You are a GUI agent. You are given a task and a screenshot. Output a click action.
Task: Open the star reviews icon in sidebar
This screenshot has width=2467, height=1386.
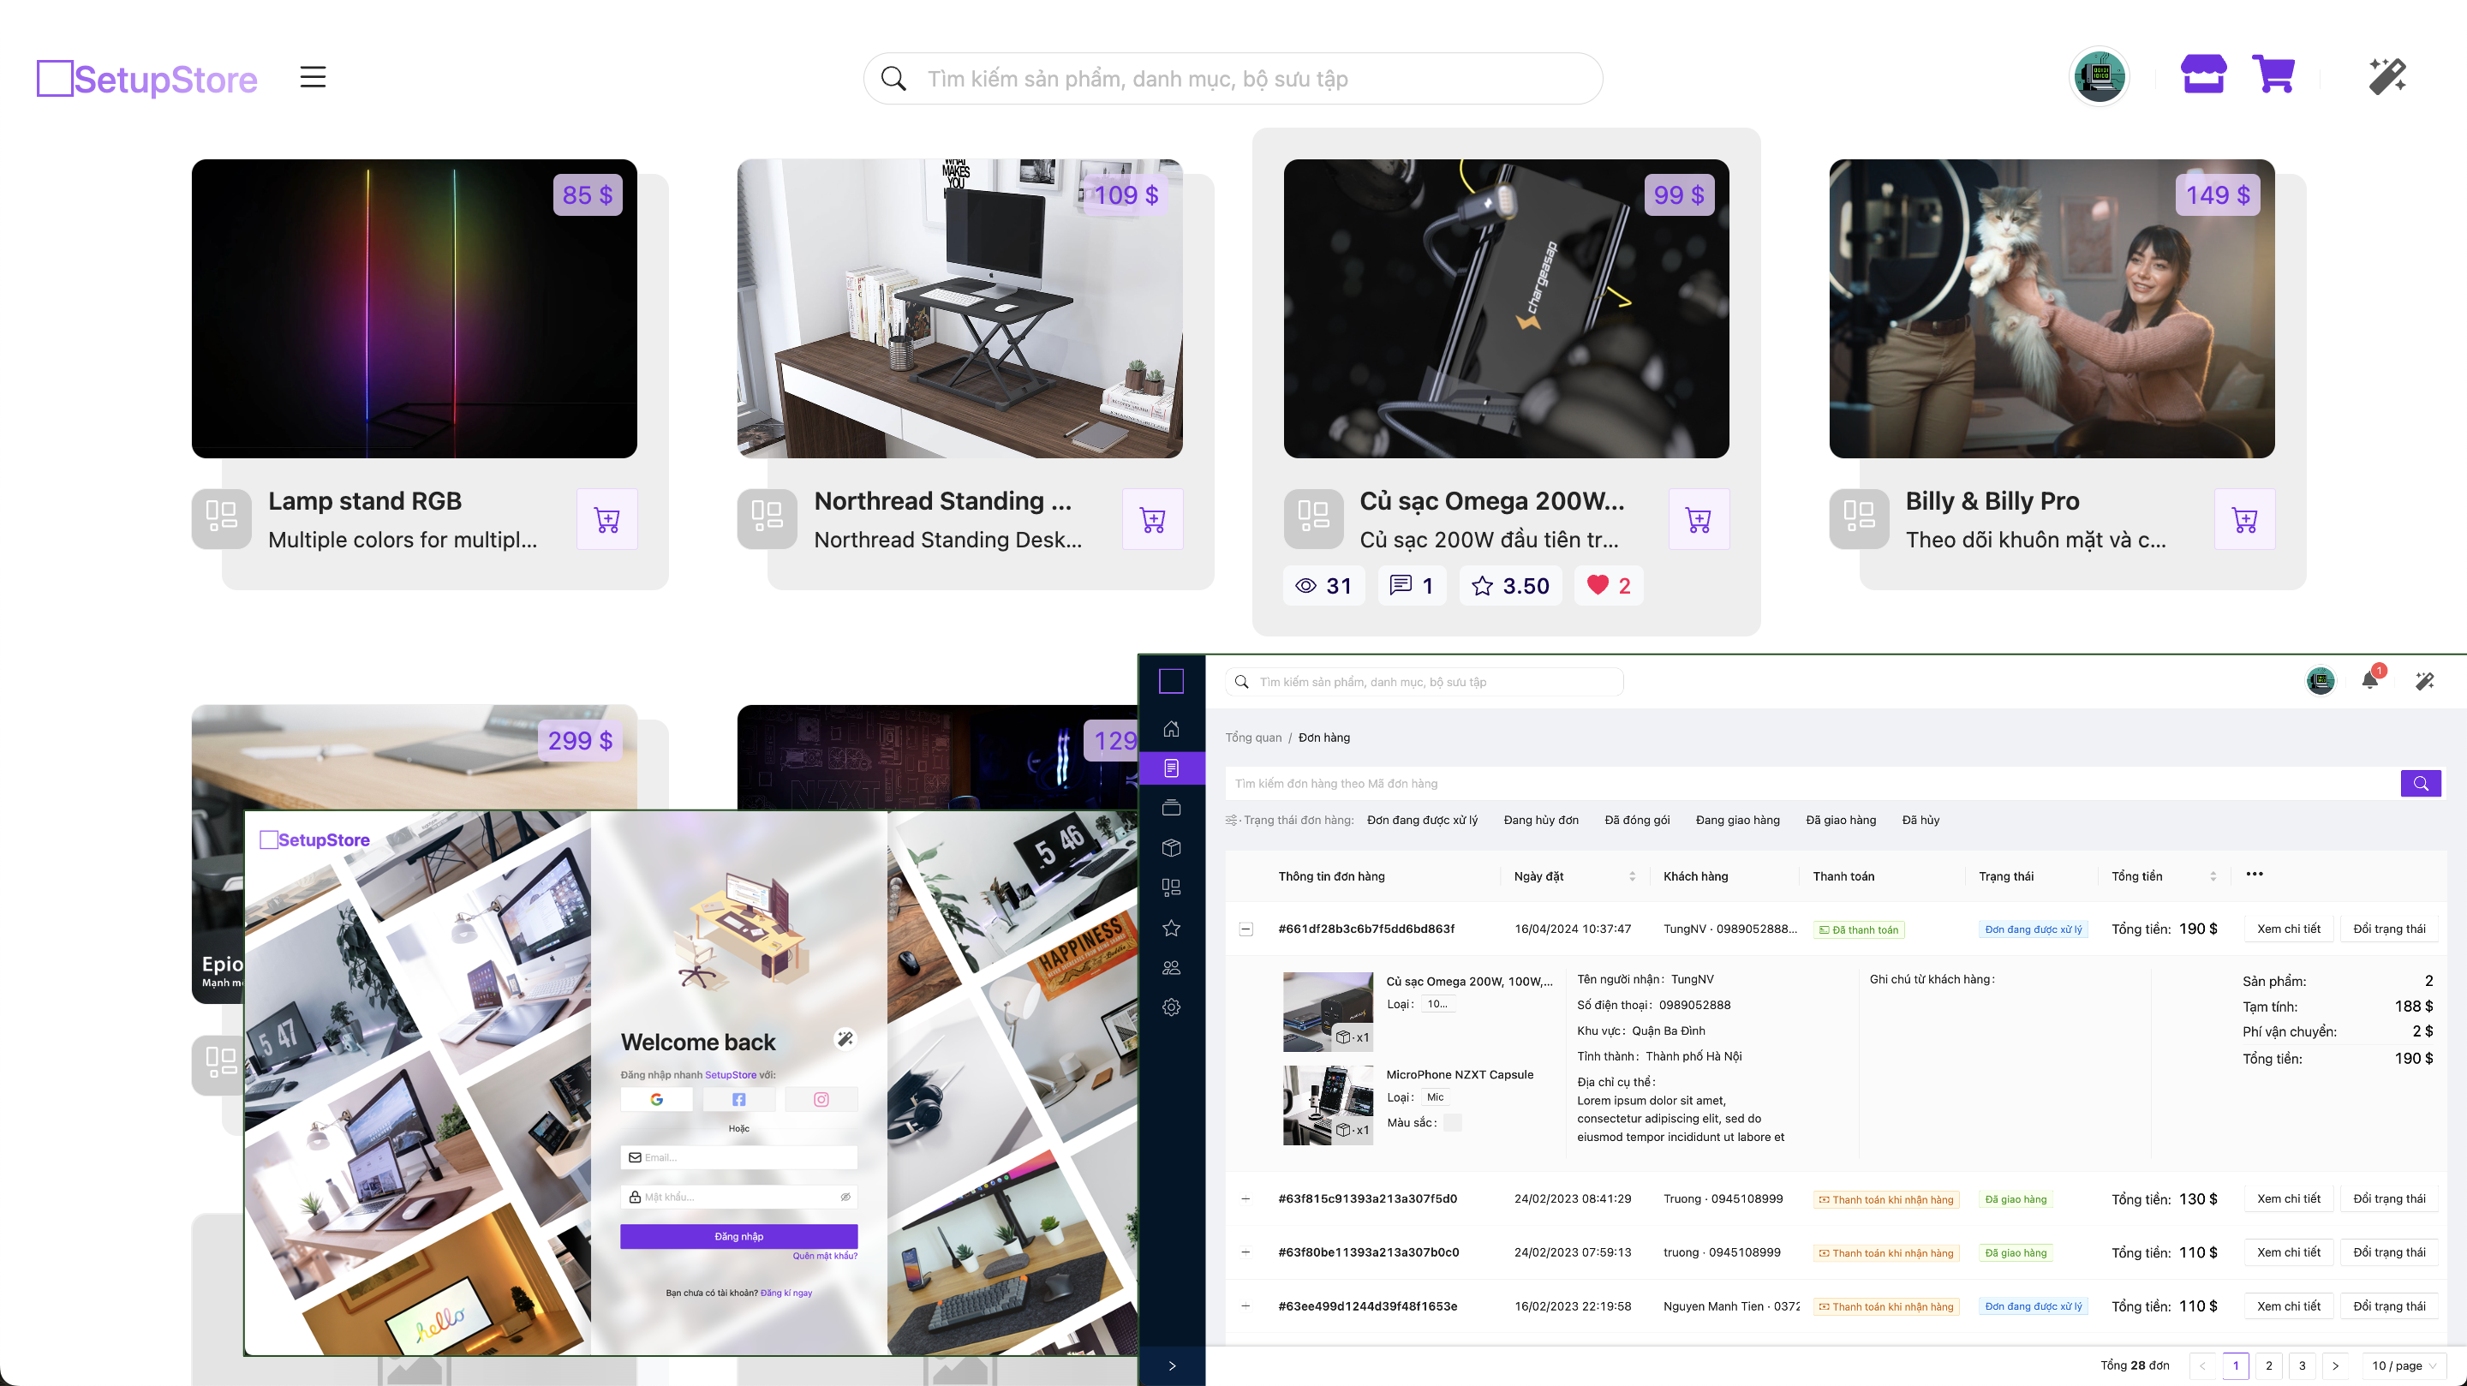[x=1170, y=929]
